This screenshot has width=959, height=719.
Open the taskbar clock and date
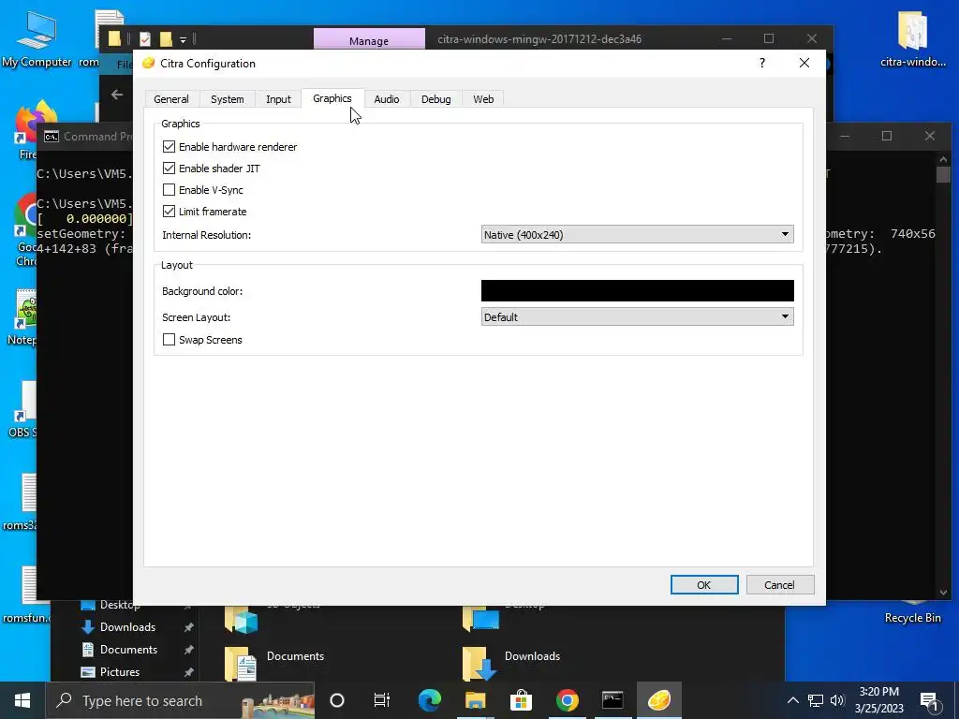[878, 700]
